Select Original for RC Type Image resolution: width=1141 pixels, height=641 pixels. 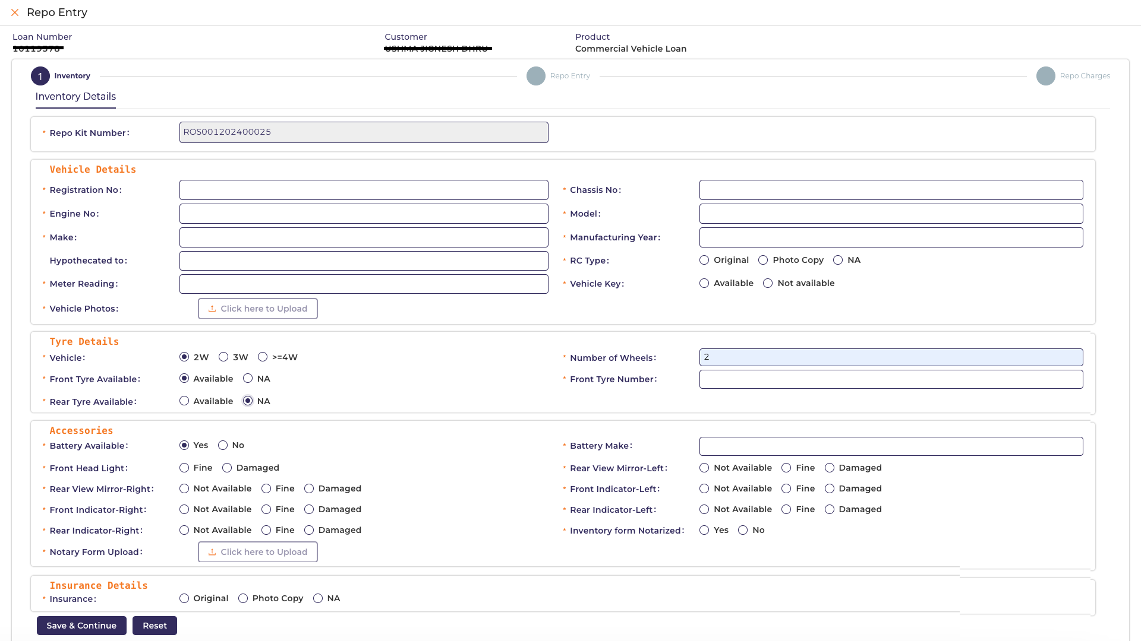pos(704,261)
